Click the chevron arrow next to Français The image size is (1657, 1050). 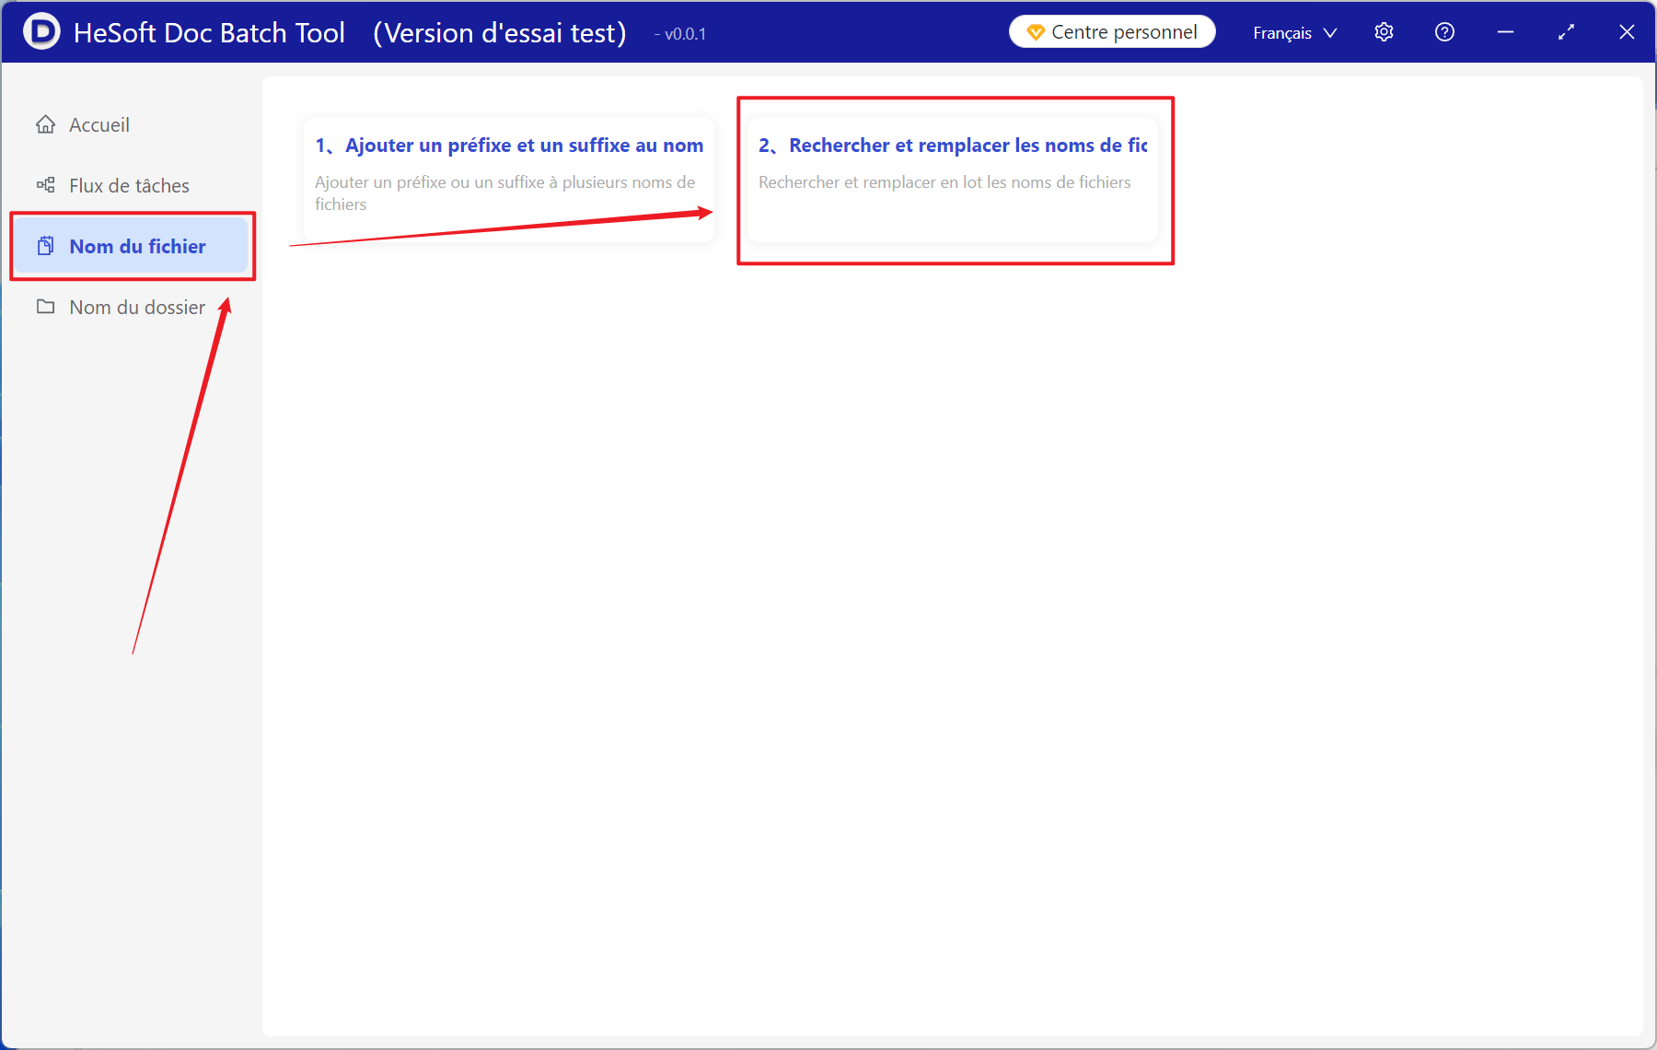tap(1330, 33)
